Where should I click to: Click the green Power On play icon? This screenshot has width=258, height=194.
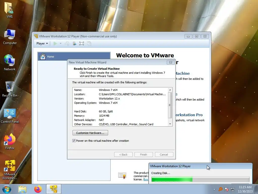point(55,43)
